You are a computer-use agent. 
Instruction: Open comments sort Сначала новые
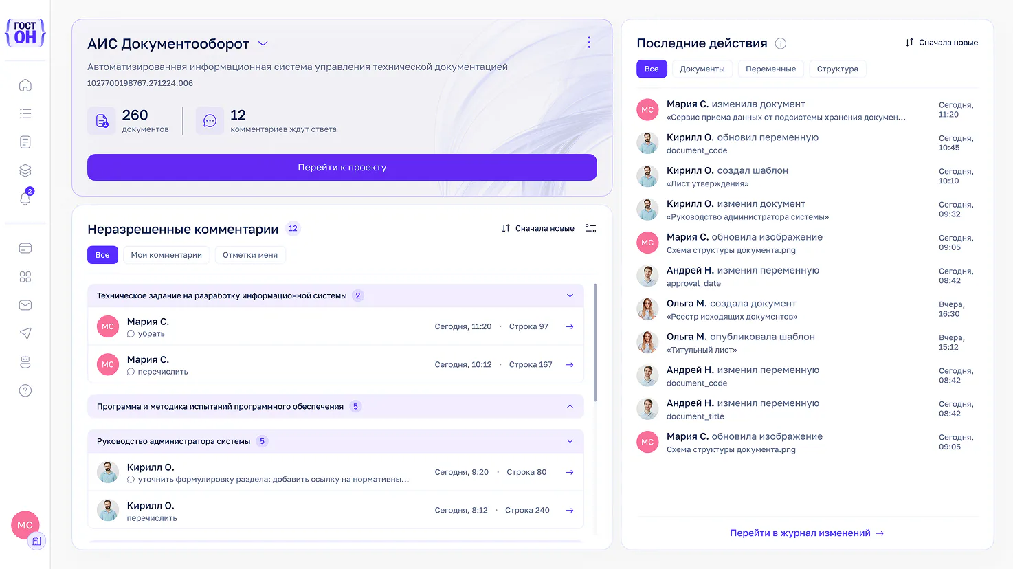pyautogui.click(x=538, y=228)
